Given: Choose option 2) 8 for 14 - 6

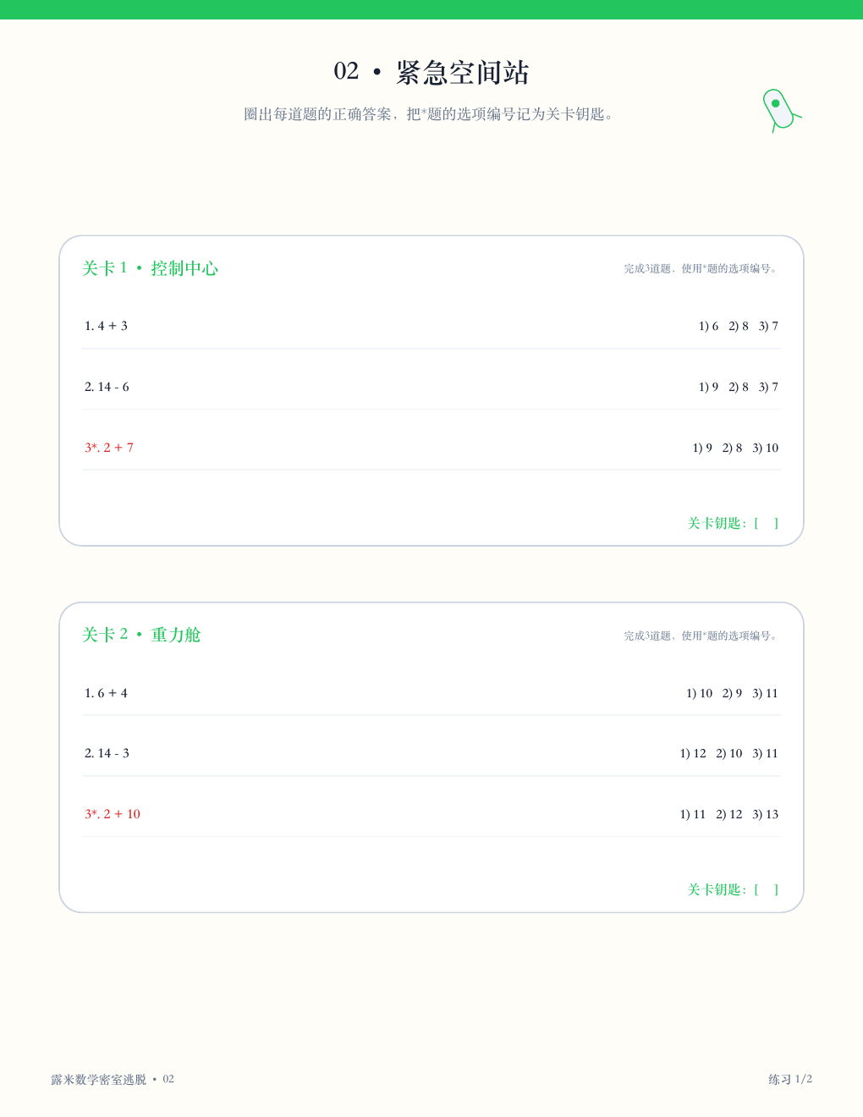Looking at the screenshot, I should click(739, 387).
